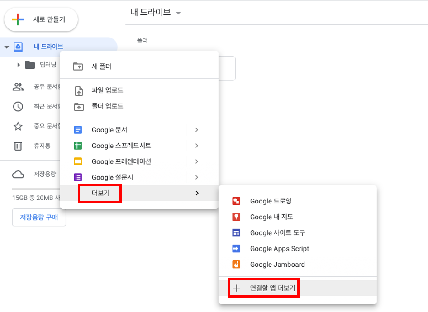The width and height of the screenshot is (428, 312).
Task: Click the yellow Google 프레젠테이션 icon
Action: click(78, 161)
